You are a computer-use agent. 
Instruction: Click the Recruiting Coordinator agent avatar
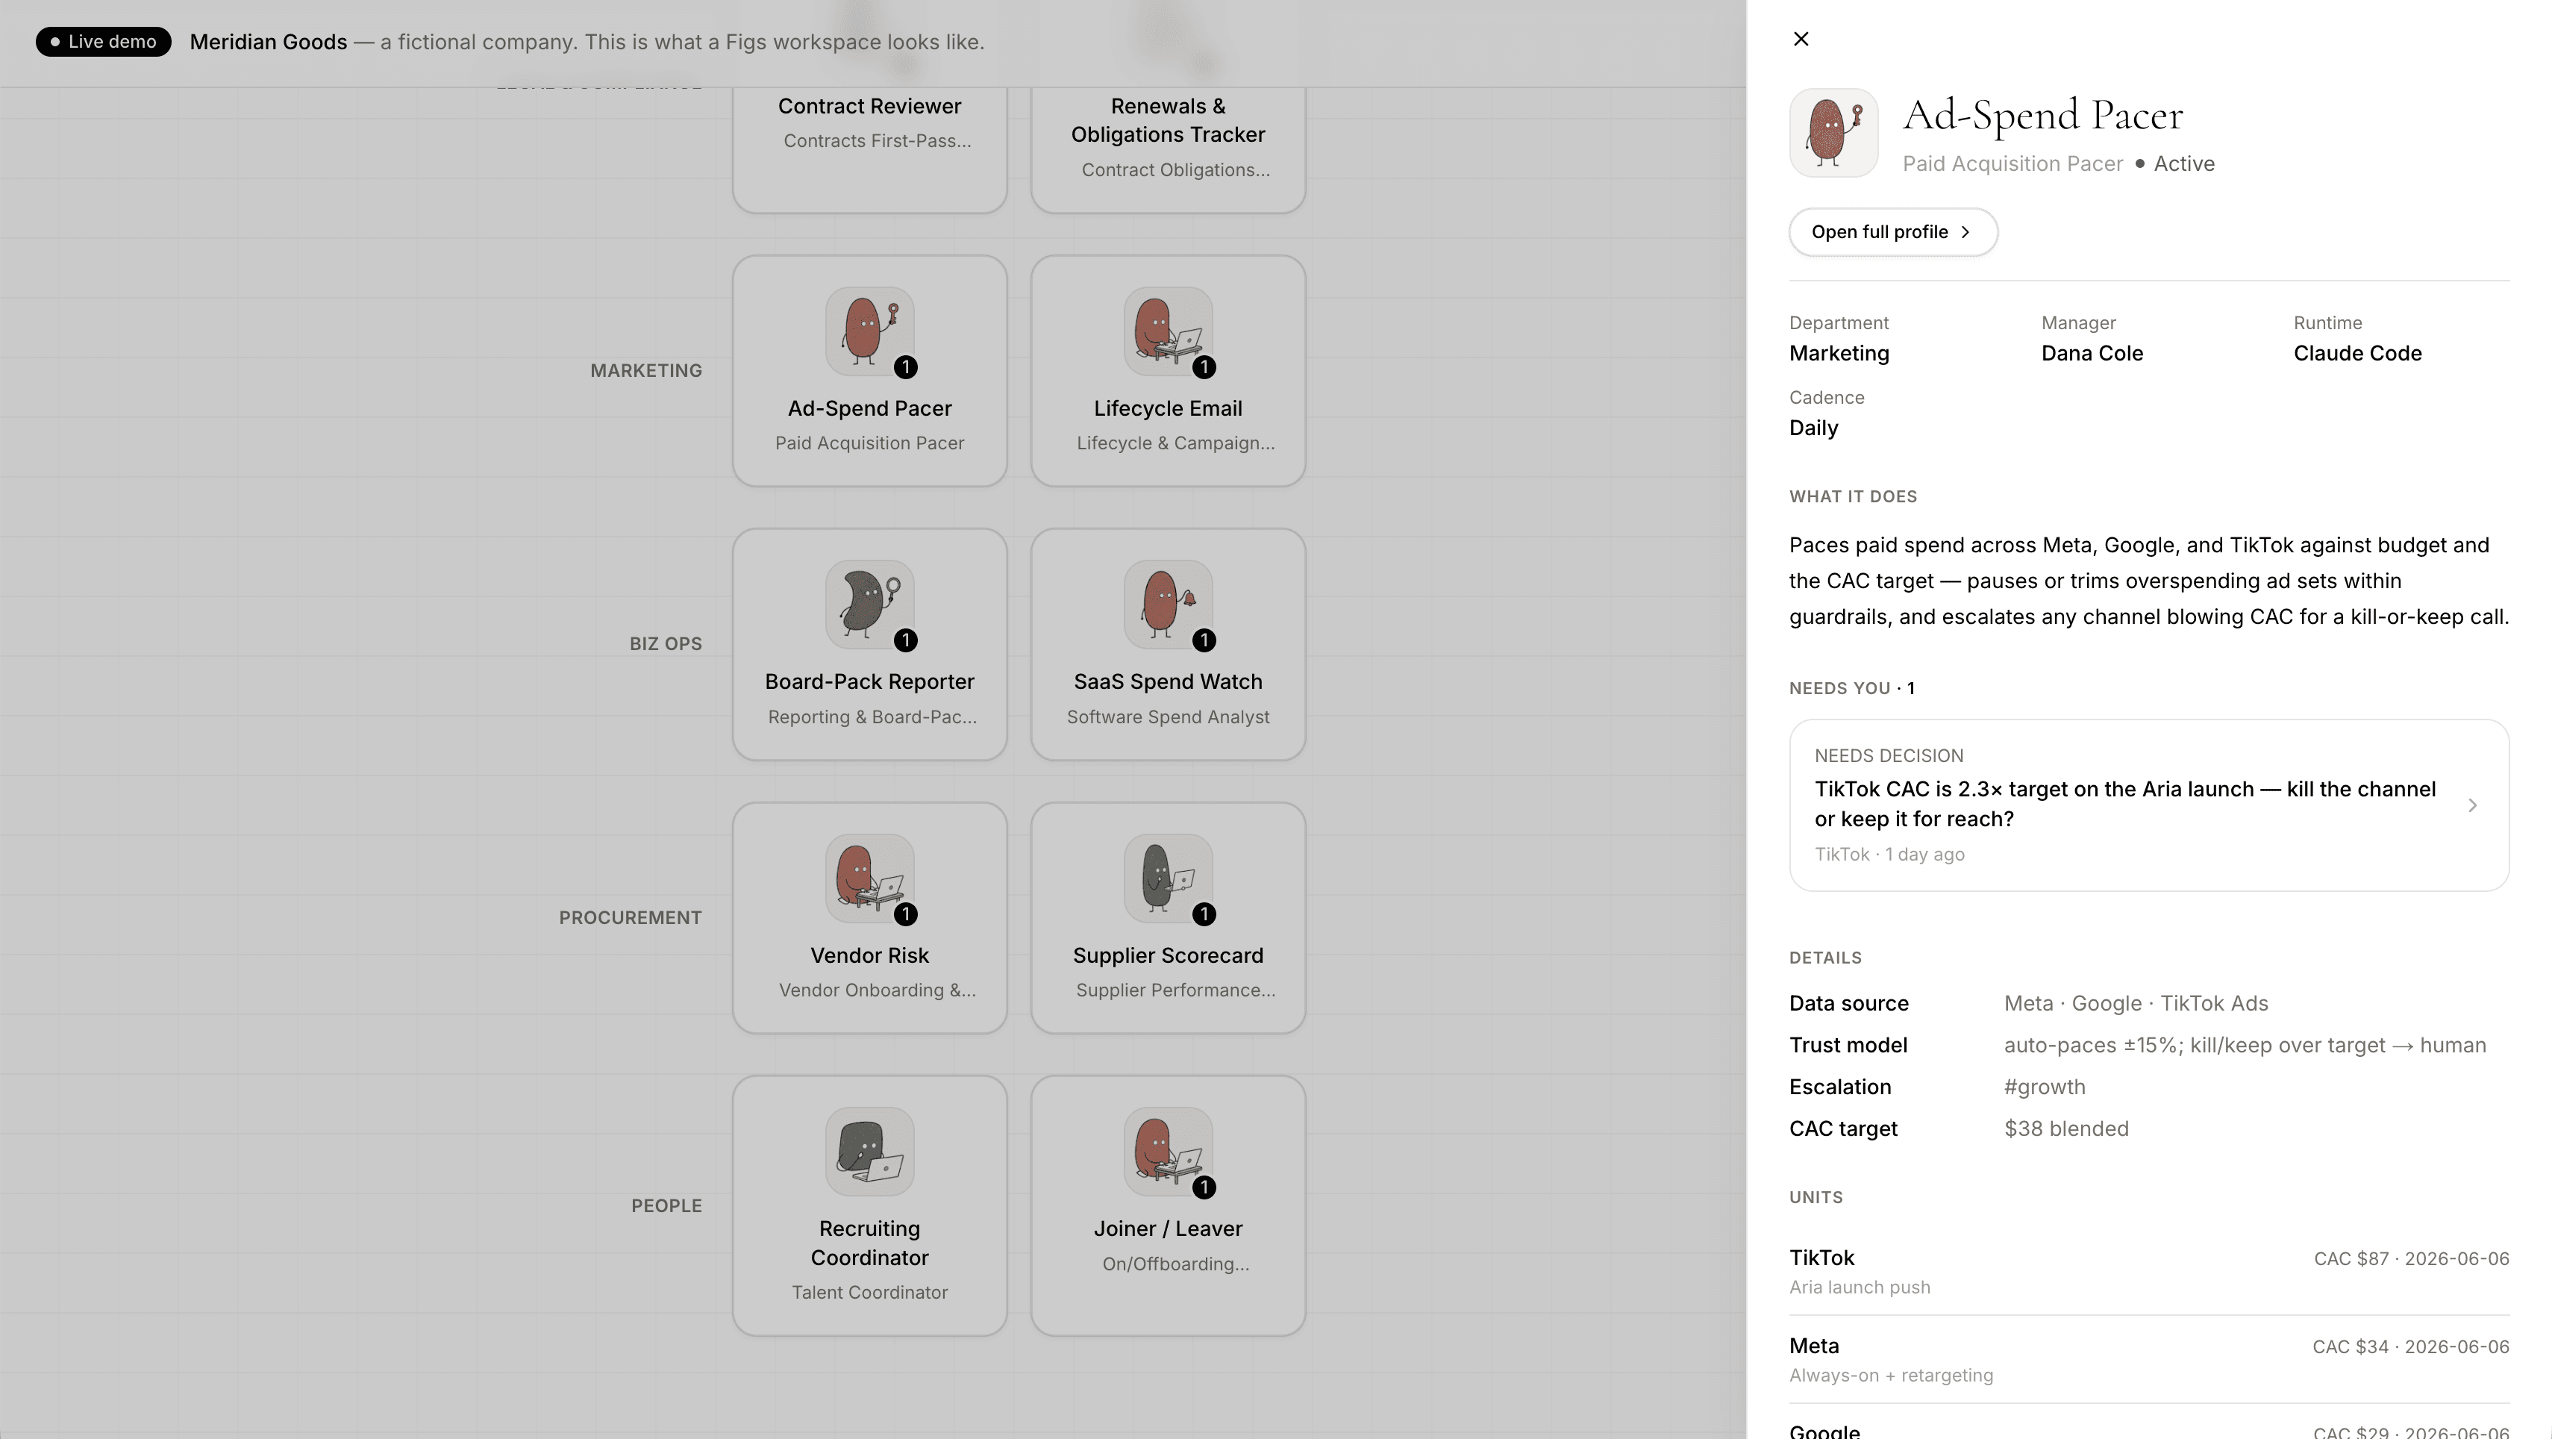pos(869,1152)
